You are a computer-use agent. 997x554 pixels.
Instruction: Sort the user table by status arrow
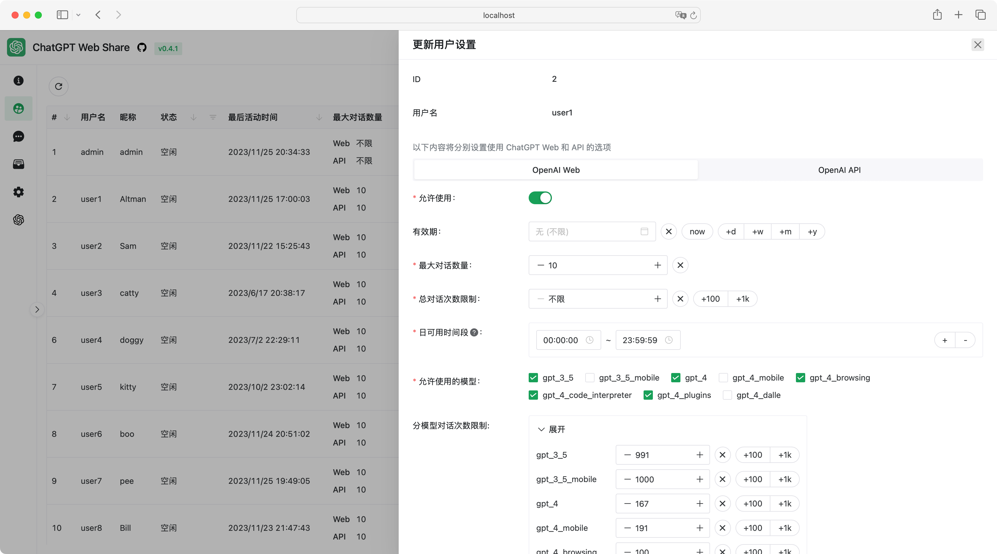coord(193,117)
